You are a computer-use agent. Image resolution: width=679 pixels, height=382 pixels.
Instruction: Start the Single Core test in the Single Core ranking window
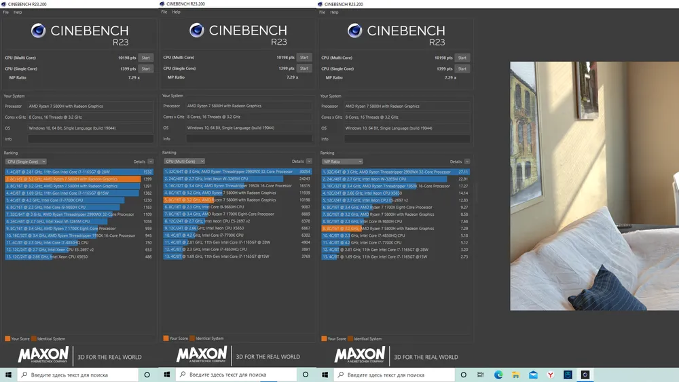pos(145,69)
